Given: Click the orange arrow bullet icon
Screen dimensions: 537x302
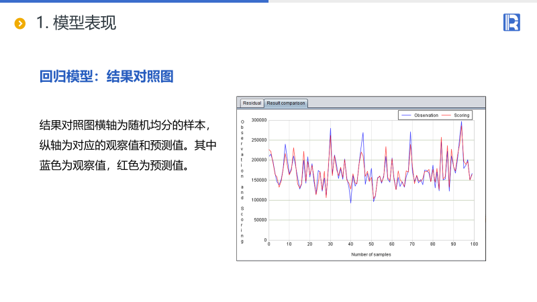Looking at the screenshot, I should [20, 23].
